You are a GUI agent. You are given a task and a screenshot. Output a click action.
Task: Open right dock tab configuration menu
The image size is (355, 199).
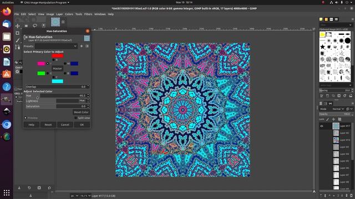pos(352,19)
